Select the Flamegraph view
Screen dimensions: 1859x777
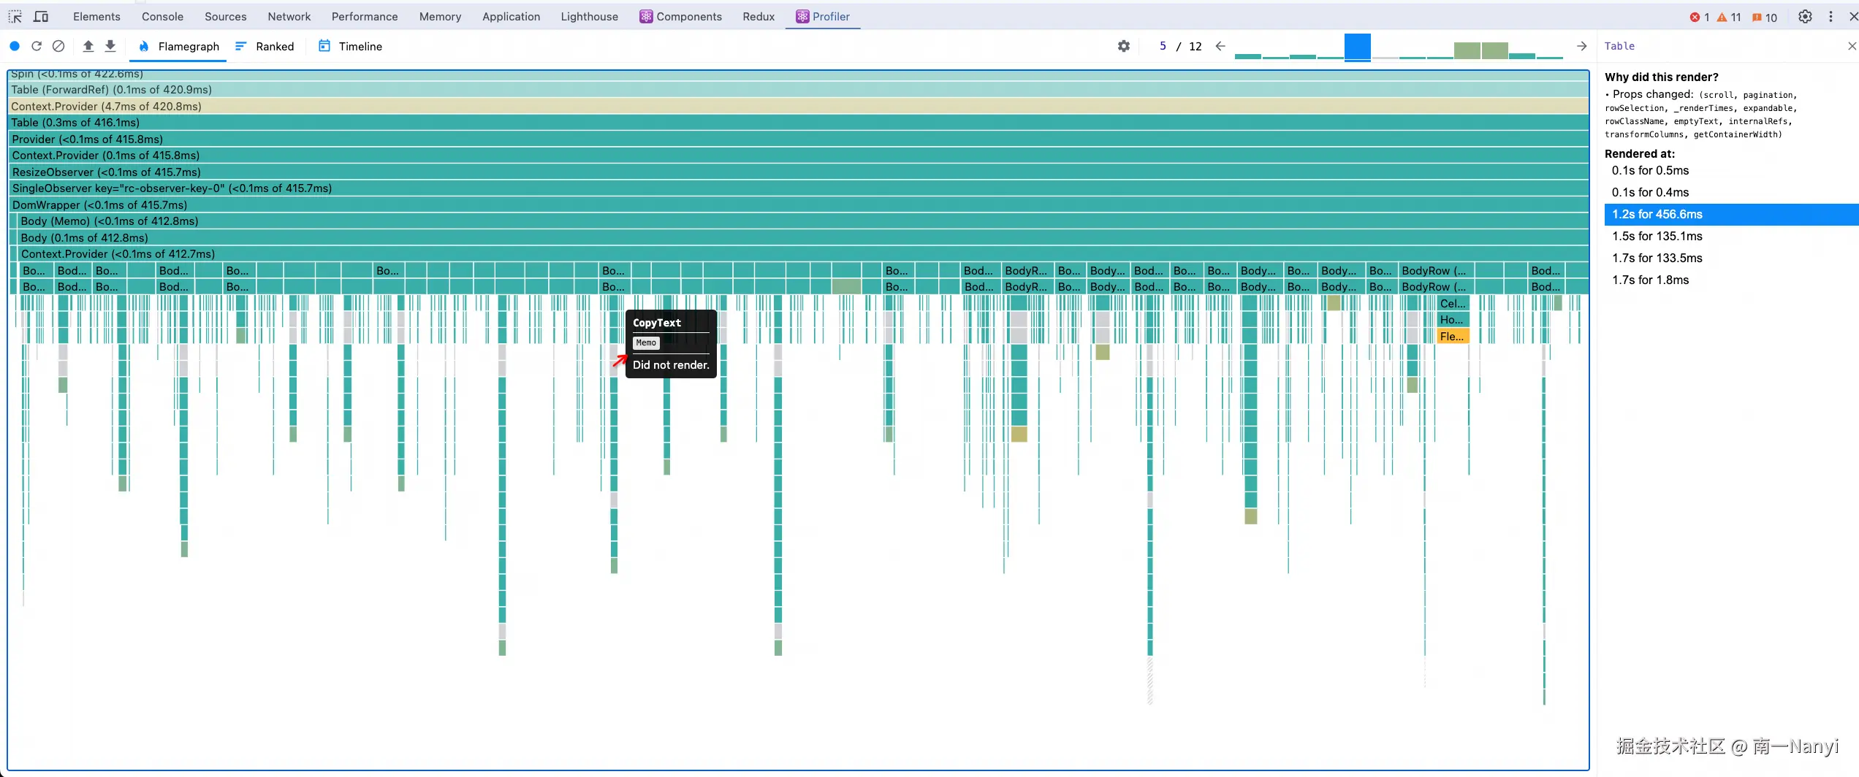[x=178, y=47]
